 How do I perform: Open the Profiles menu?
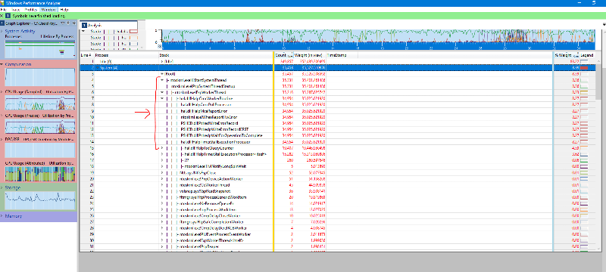click(x=30, y=9)
